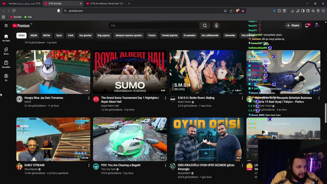The image size is (327, 184).
Task: Open the Bugatti cleaning video thumbnail
Action: click(130, 139)
